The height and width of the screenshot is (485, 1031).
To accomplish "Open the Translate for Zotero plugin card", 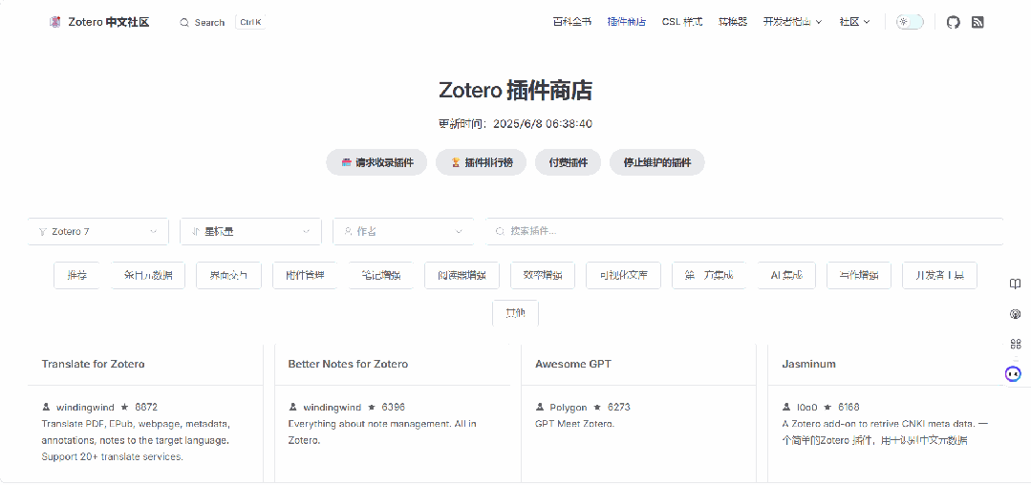I will [145, 413].
